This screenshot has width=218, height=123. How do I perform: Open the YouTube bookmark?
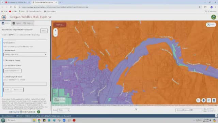click(13, 11)
